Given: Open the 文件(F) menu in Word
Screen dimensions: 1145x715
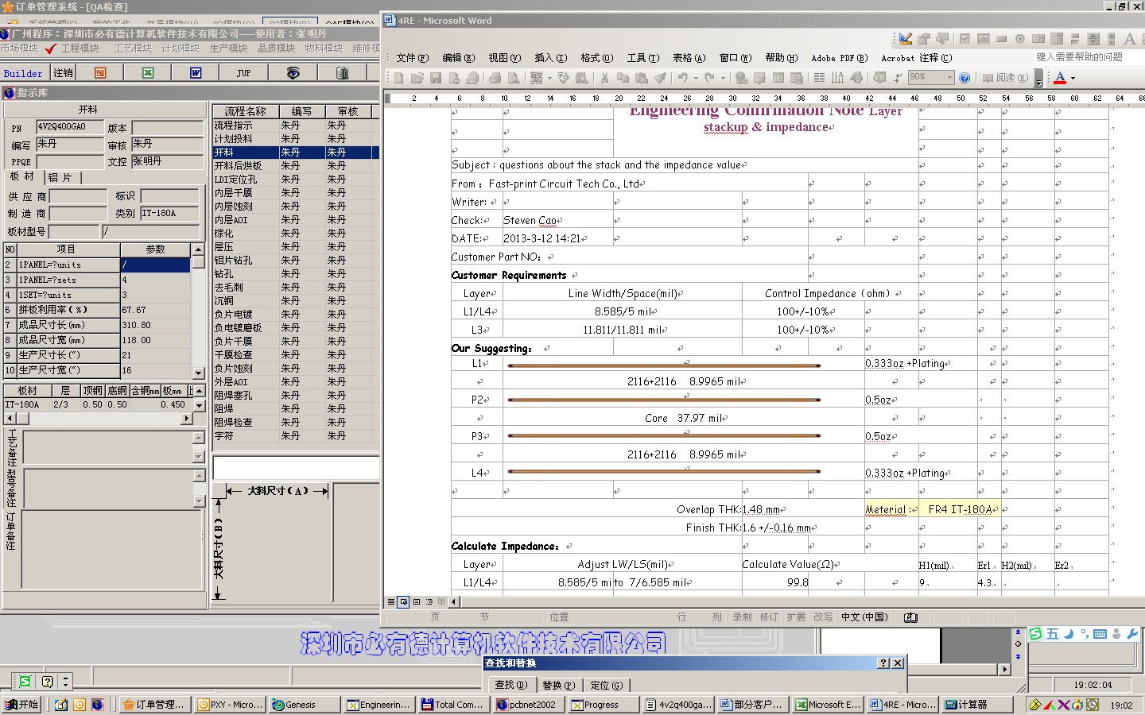Looking at the screenshot, I should point(412,58).
